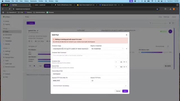Select Pods in the sidebar
Screen dimensions: 180x101
[12, 32]
